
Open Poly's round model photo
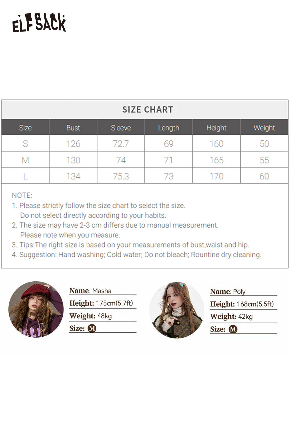pyautogui.click(x=177, y=310)
